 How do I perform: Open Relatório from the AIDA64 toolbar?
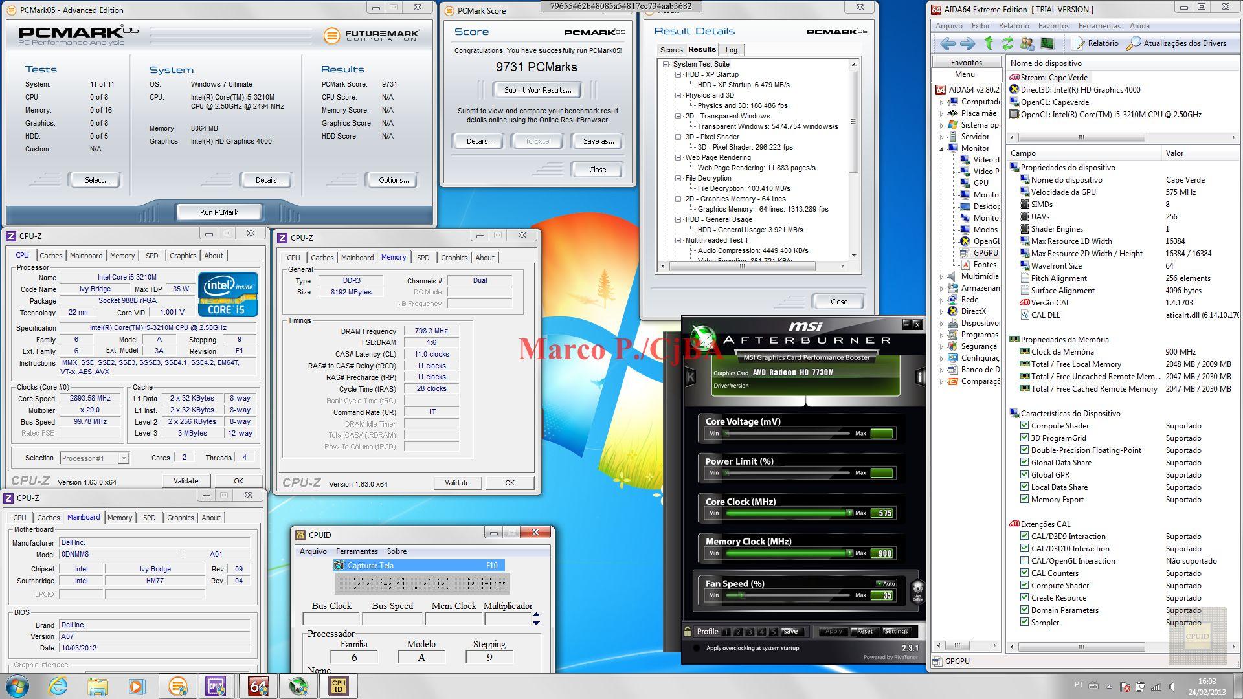(x=1095, y=43)
